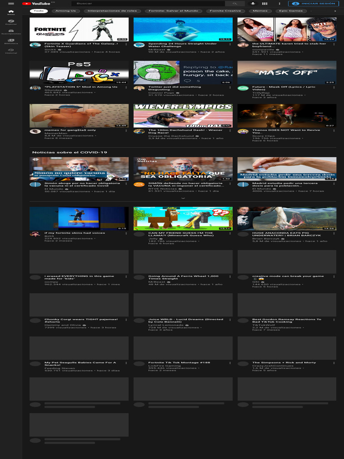This screenshot has width=344, height=459.
Task: Select the Todo filter chip
Action: [x=39, y=11]
